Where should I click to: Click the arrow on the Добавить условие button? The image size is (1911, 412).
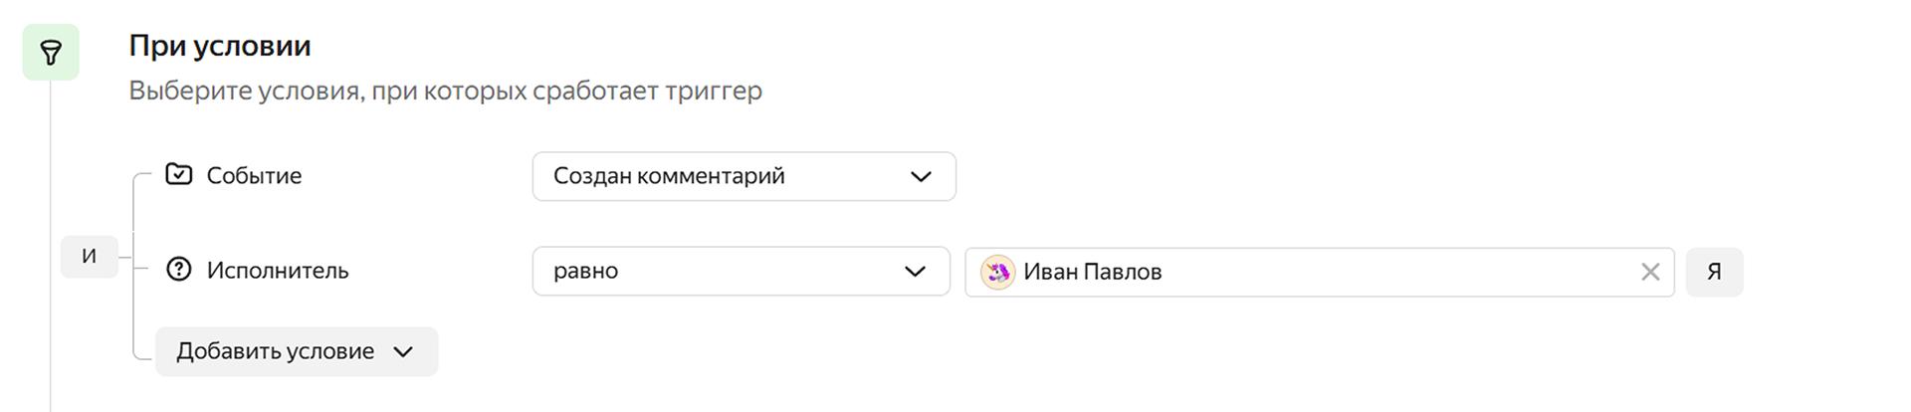403,351
